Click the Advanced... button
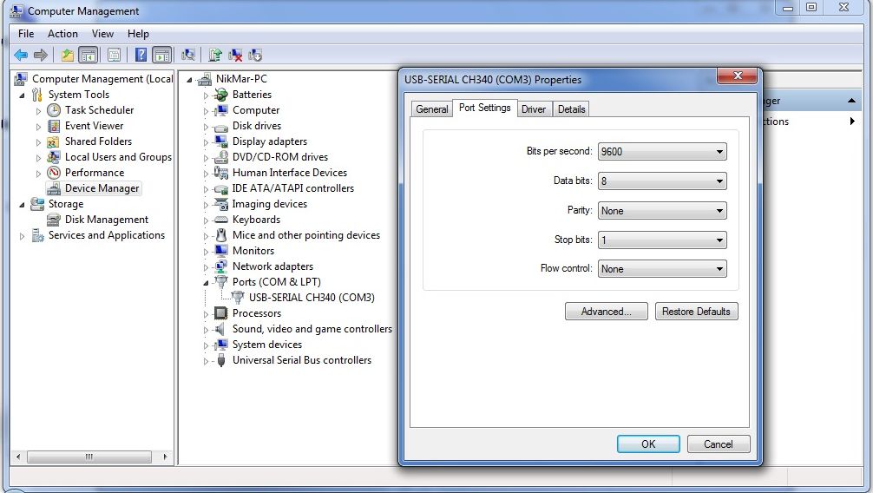The height and width of the screenshot is (493, 873). (606, 312)
